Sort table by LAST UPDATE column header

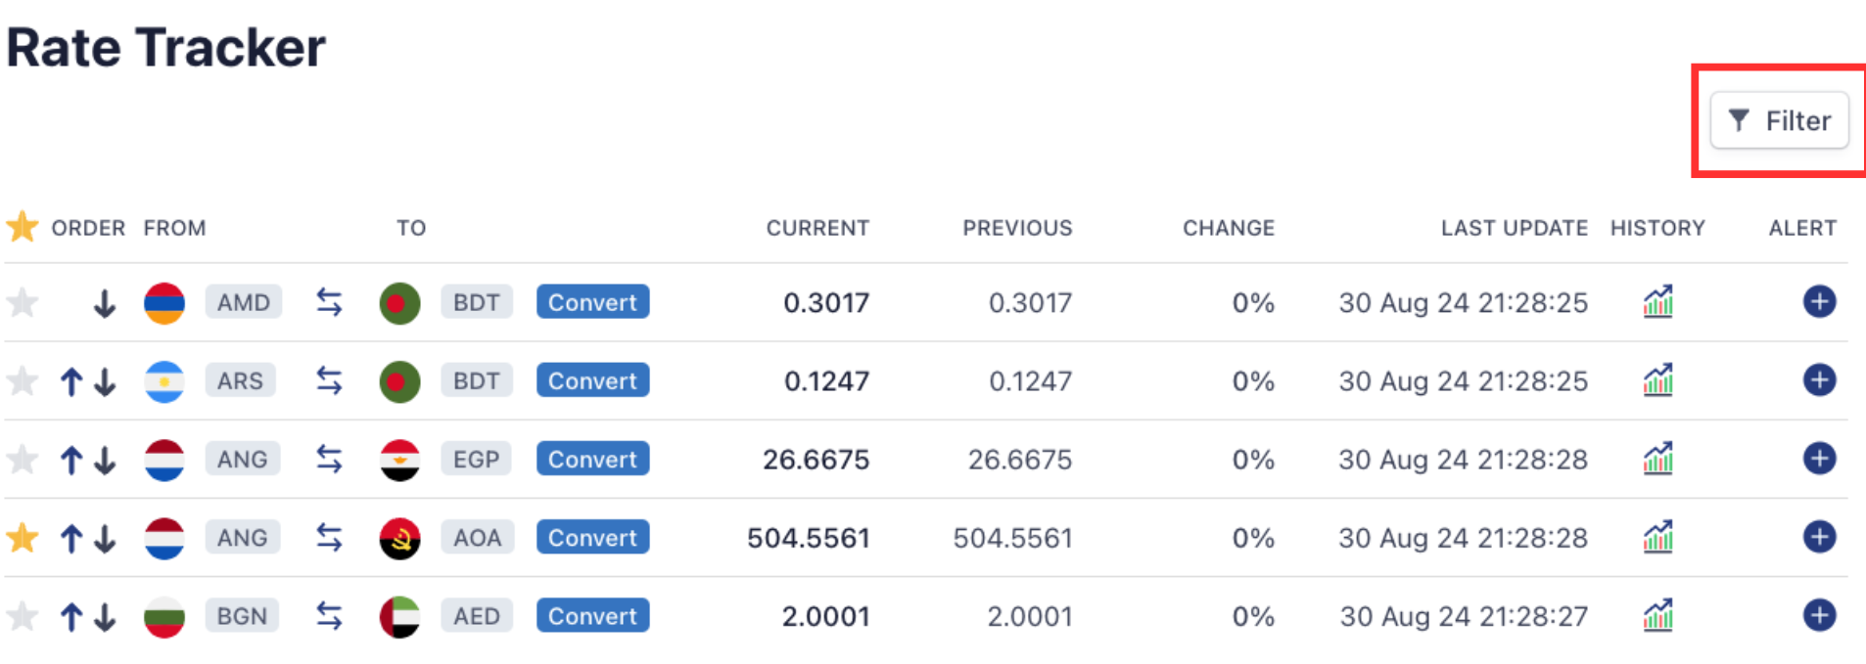[x=1514, y=228]
